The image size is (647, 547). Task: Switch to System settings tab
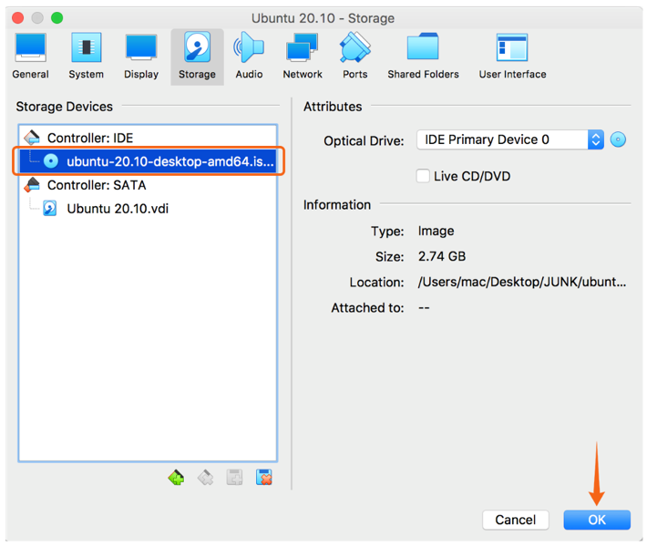click(x=86, y=57)
